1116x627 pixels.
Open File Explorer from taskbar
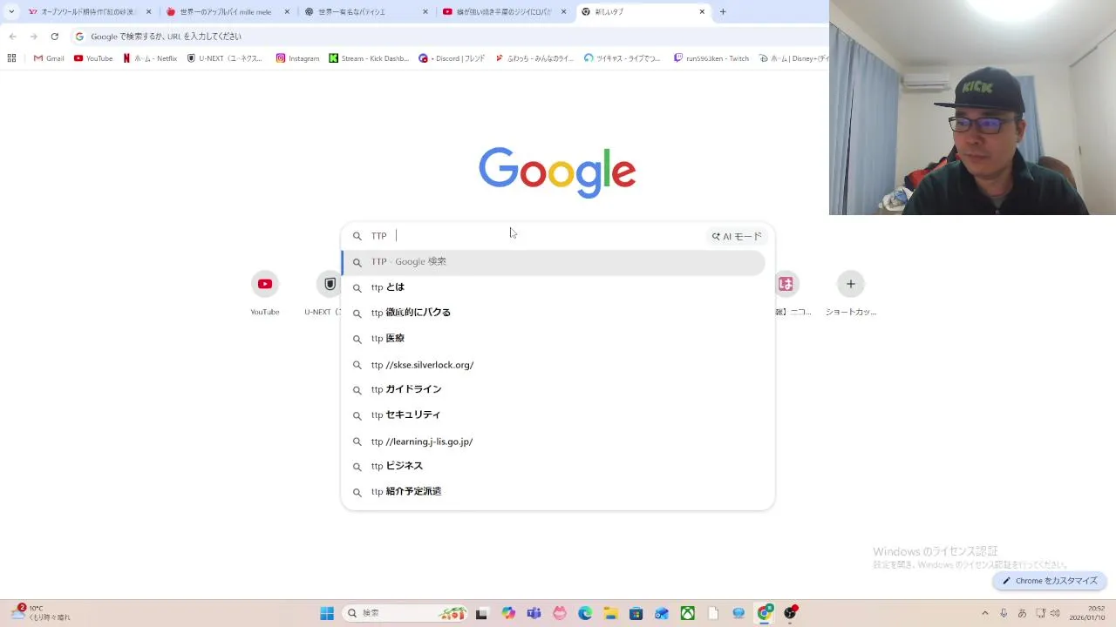610,613
